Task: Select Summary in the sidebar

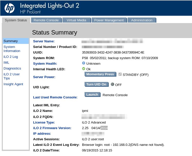Action: (x=16, y=41)
